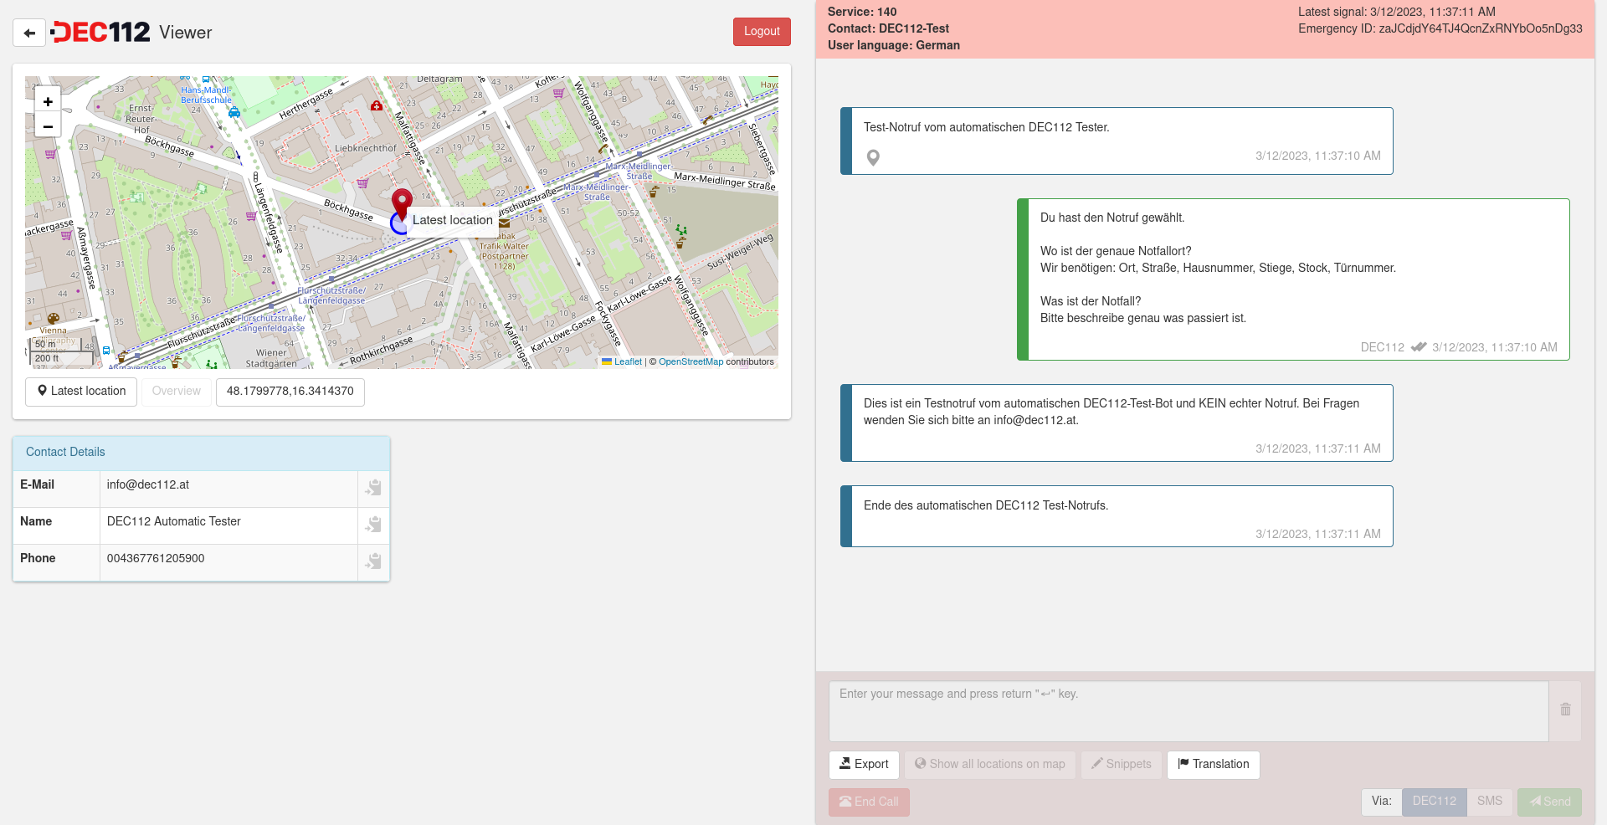This screenshot has width=1607, height=825.
Task: Copy the Name contact detail
Action: [373, 525]
